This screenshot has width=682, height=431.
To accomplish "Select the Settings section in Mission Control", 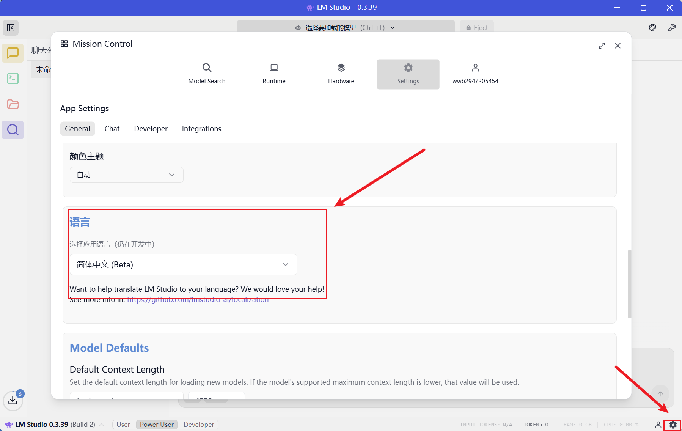I will (408, 74).
